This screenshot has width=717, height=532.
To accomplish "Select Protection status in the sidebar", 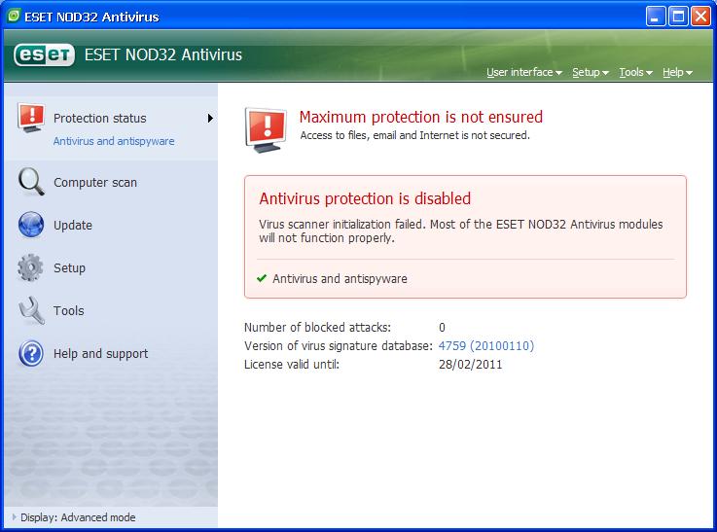I will point(99,119).
